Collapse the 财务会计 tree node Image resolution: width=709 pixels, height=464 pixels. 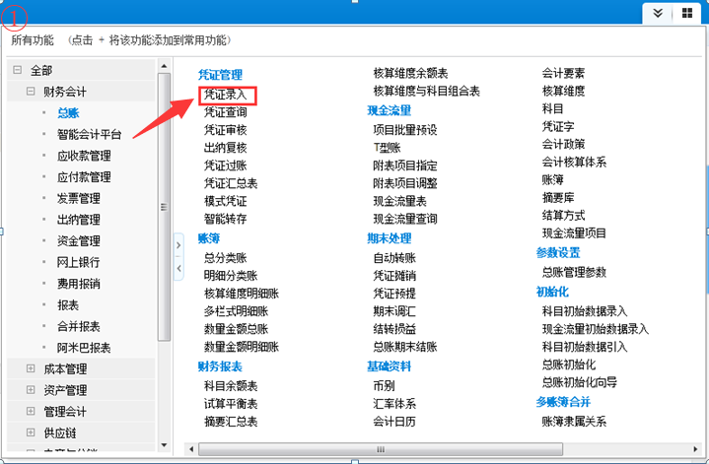click(31, 92)
